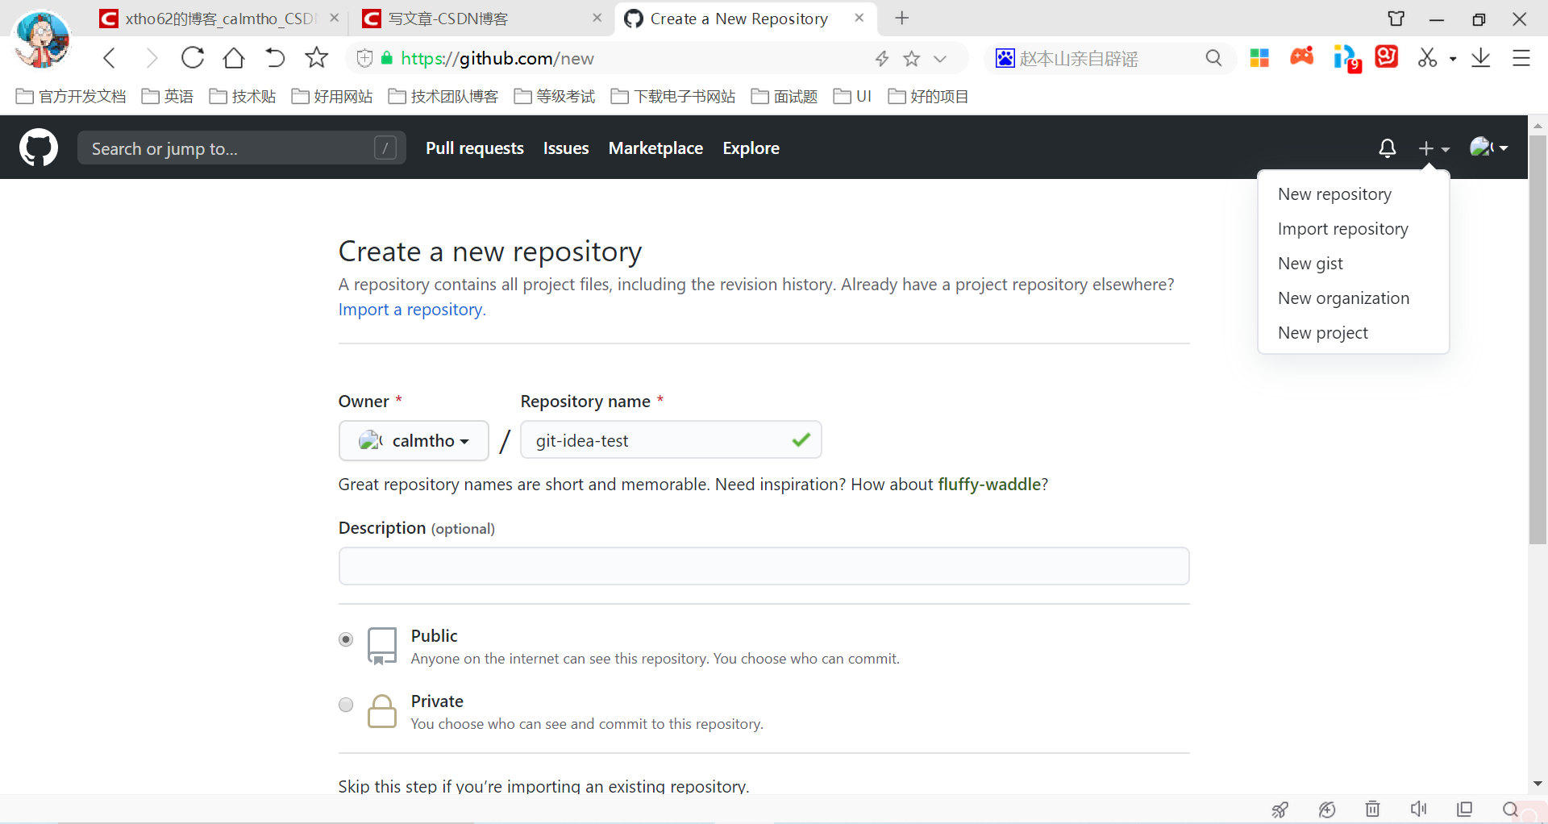Click the browser back arrow

point(110,58)
